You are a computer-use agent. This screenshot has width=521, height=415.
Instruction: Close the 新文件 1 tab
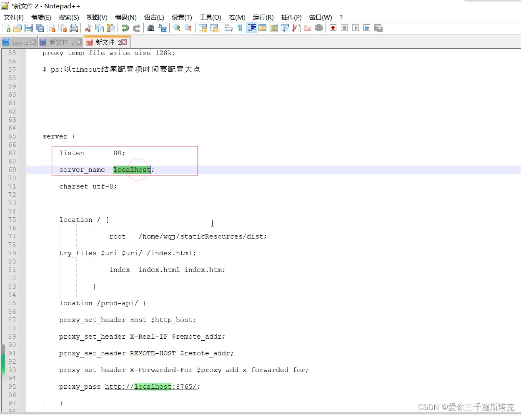(x=79, y=42)
